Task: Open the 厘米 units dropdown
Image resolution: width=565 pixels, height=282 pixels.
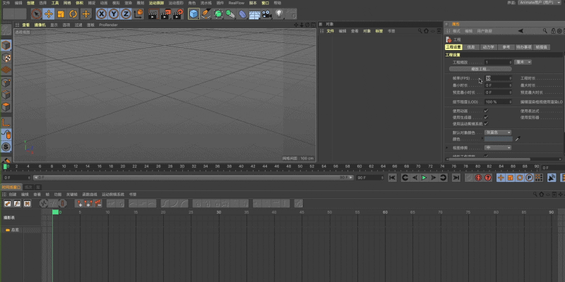Action: coord(523,62)
